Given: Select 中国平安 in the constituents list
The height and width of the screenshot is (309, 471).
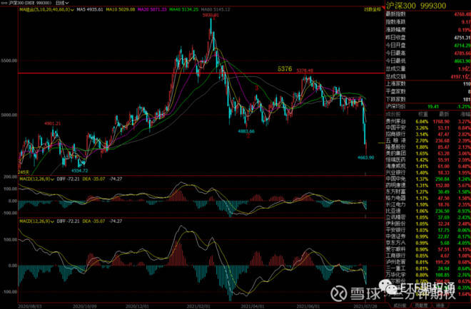Looking at the screenshot, I should pyautogui.click(x=395, y=127).
